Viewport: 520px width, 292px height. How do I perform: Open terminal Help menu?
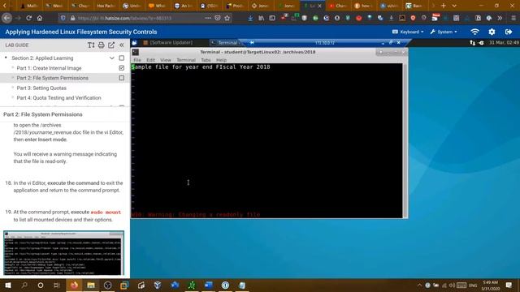pyautogui.click(x=221, y=60)
